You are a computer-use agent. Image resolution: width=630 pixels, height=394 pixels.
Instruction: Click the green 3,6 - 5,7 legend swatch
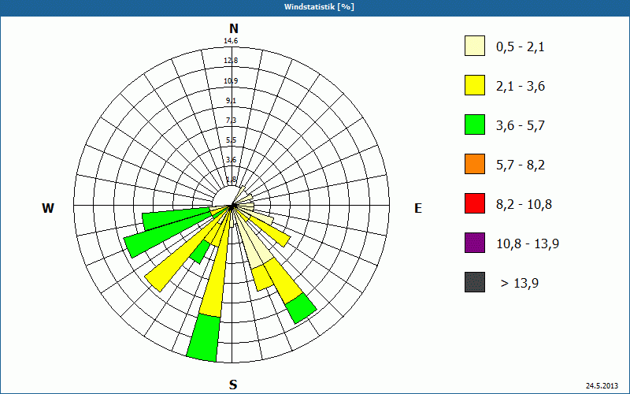coord(475,125)
